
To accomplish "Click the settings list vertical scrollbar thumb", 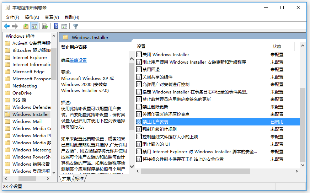I will click(303, 125).
